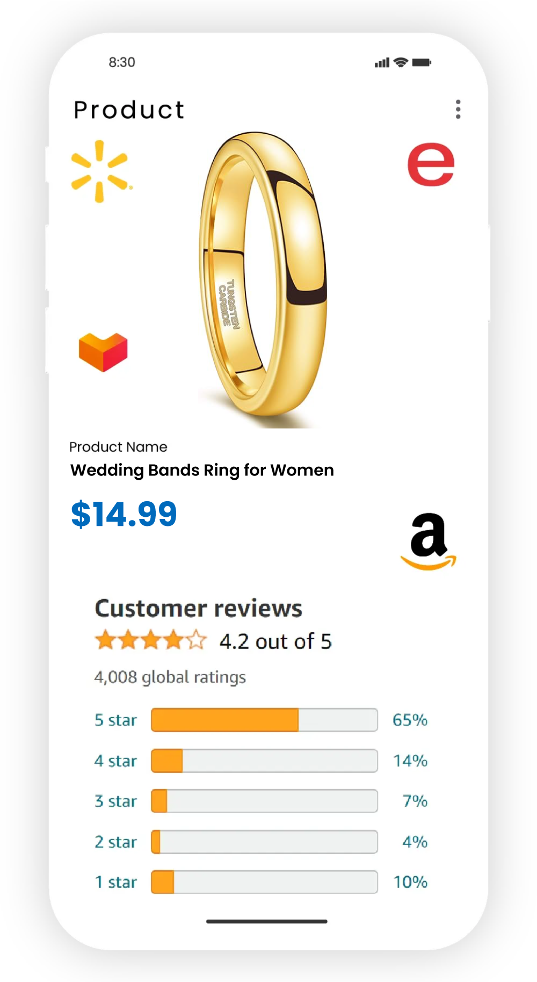Tap the red eBay 'e' logo
The width and height of the screenshot is (537, 982).
431,165
